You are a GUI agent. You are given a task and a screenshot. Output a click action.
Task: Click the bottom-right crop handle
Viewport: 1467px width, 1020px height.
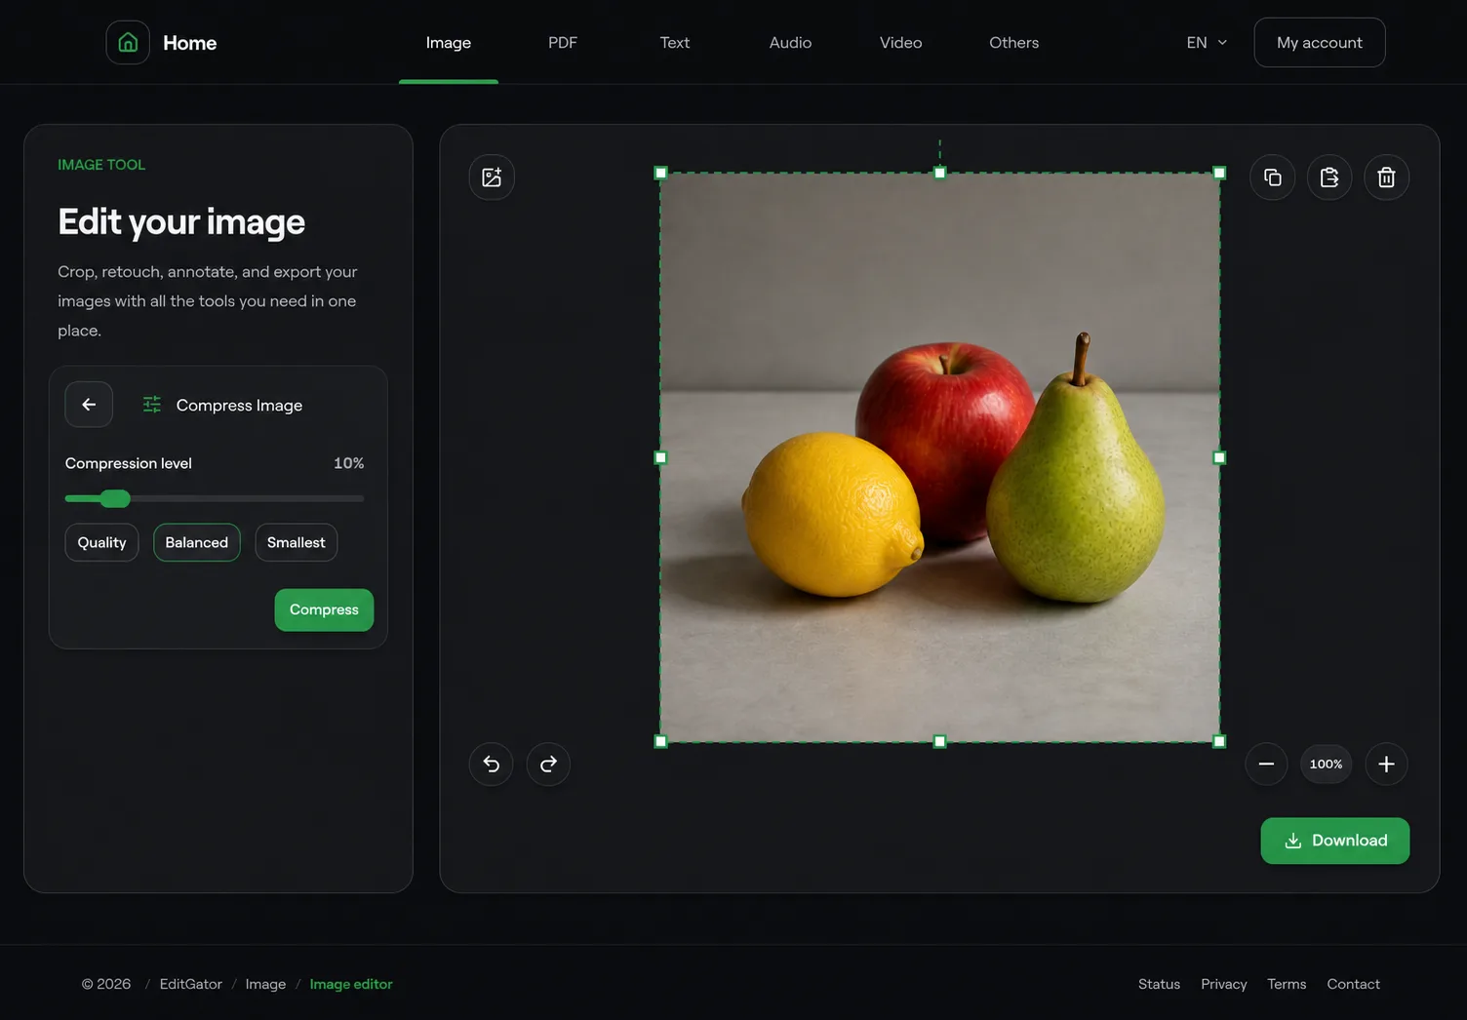point(1219,742)
